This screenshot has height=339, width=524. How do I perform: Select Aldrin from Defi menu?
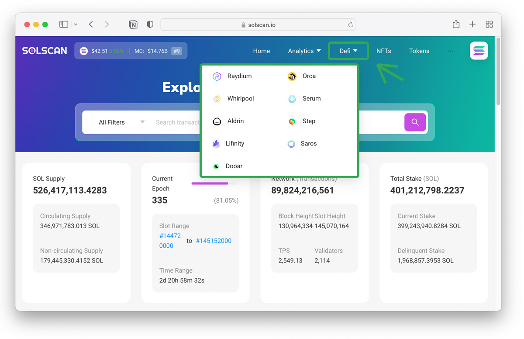coord(235,121)
